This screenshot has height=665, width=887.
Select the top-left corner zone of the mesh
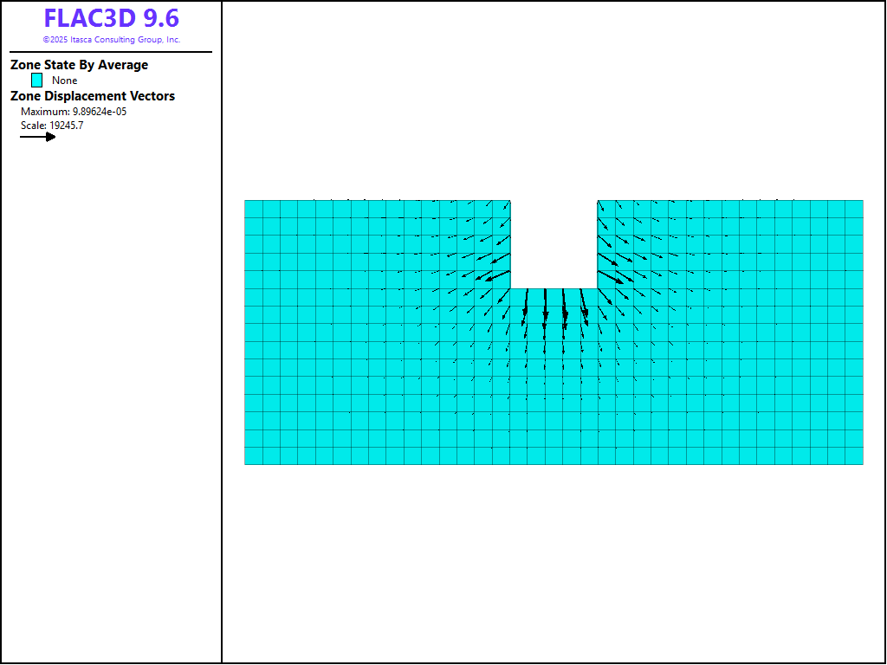253,209
